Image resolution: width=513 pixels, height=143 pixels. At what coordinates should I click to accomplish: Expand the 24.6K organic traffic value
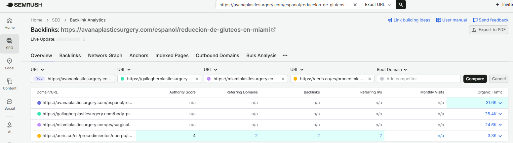pos(493,125)
